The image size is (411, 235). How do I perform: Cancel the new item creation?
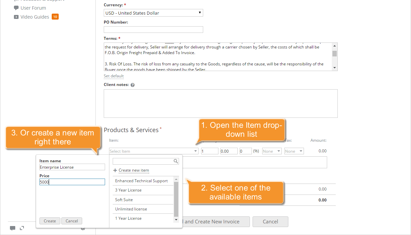(72, 221)
